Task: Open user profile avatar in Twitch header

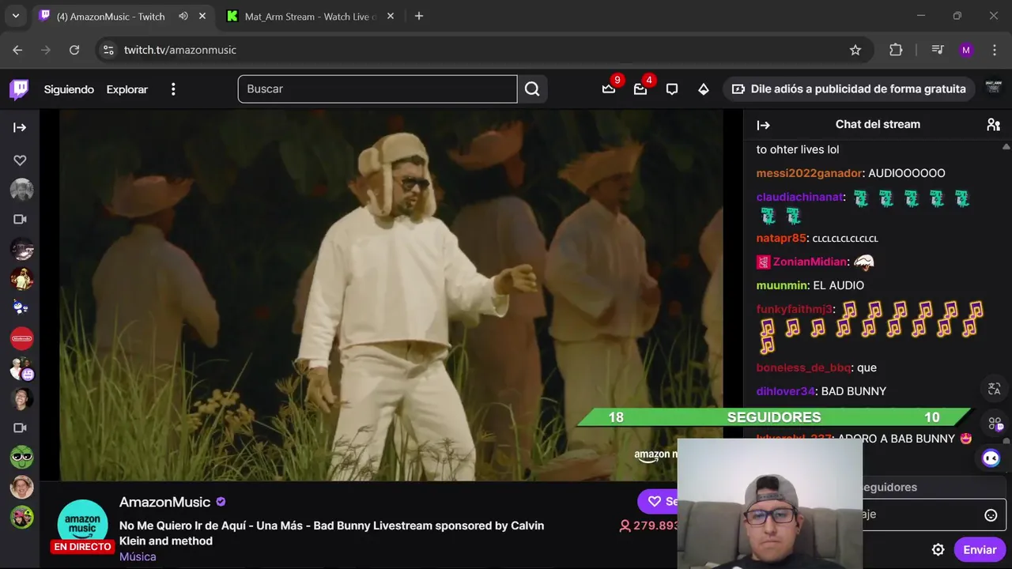Action: point(994,88)
